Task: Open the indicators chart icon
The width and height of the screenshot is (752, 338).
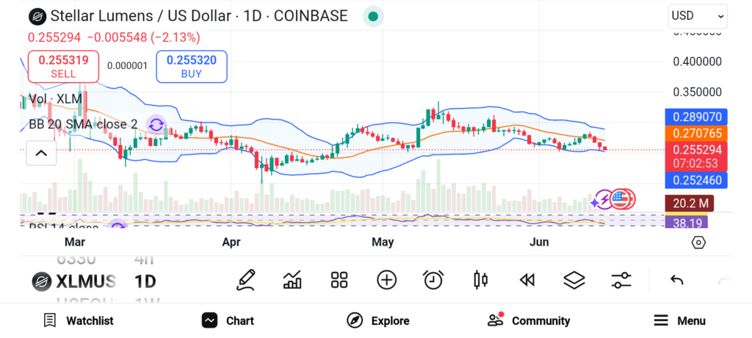Action: (292, 279)
